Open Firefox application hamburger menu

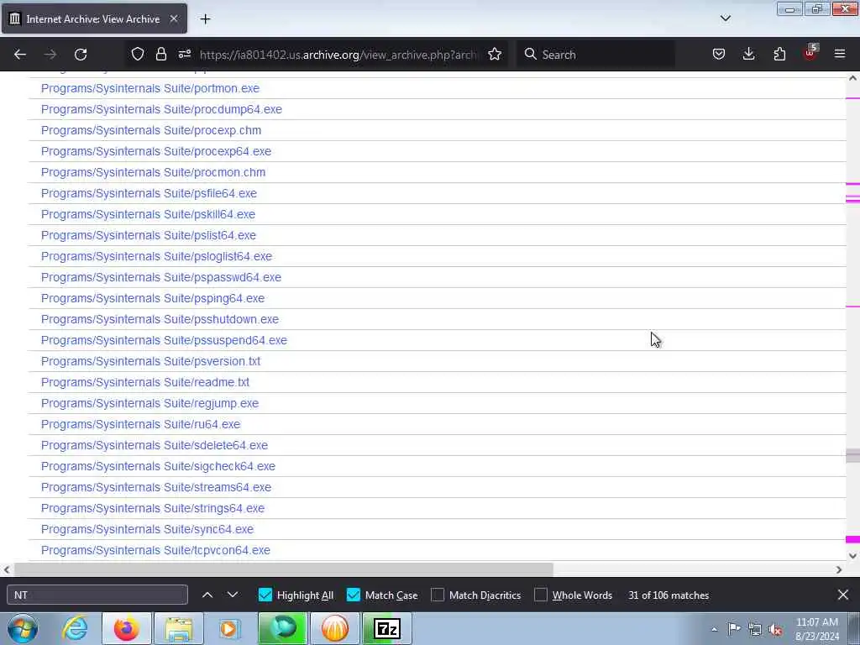pyautogui.click(x=840, y=55)
